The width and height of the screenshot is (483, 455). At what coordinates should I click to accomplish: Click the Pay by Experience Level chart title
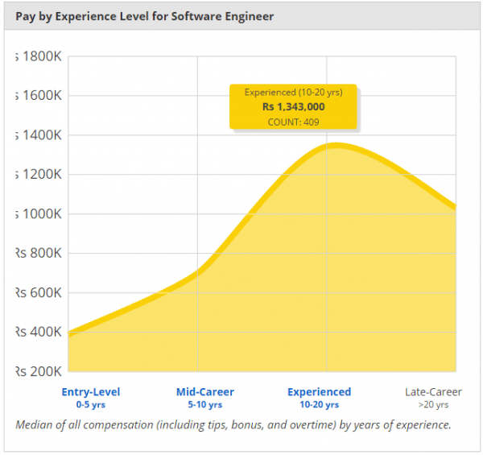tap(144, 15)
